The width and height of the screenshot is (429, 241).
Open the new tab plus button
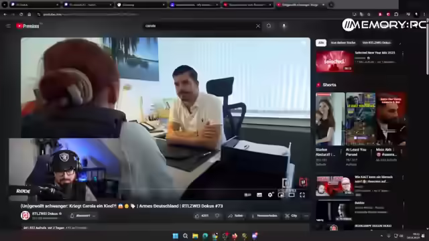pyautogui.click(x=331, y=5)
